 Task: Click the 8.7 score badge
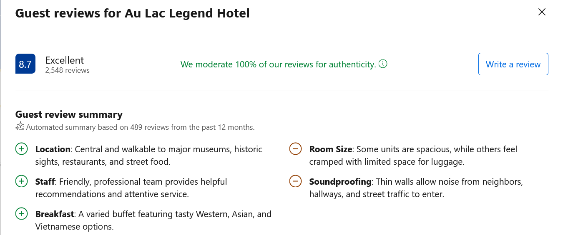25,64
